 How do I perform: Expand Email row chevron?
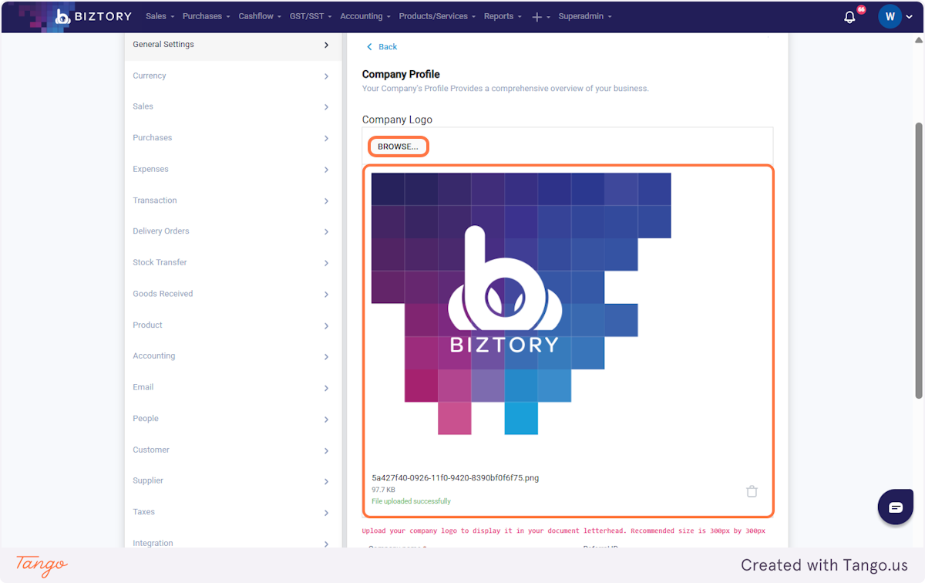[327, 388]
